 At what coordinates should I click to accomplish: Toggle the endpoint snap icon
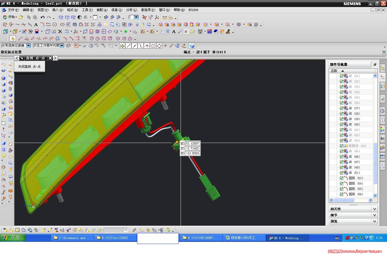pos(128,46)
